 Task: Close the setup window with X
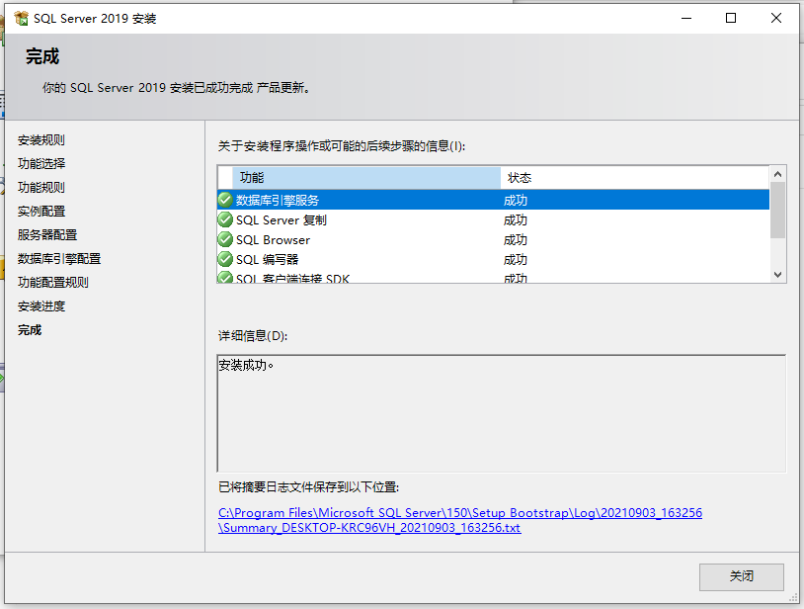click(775, 19)
